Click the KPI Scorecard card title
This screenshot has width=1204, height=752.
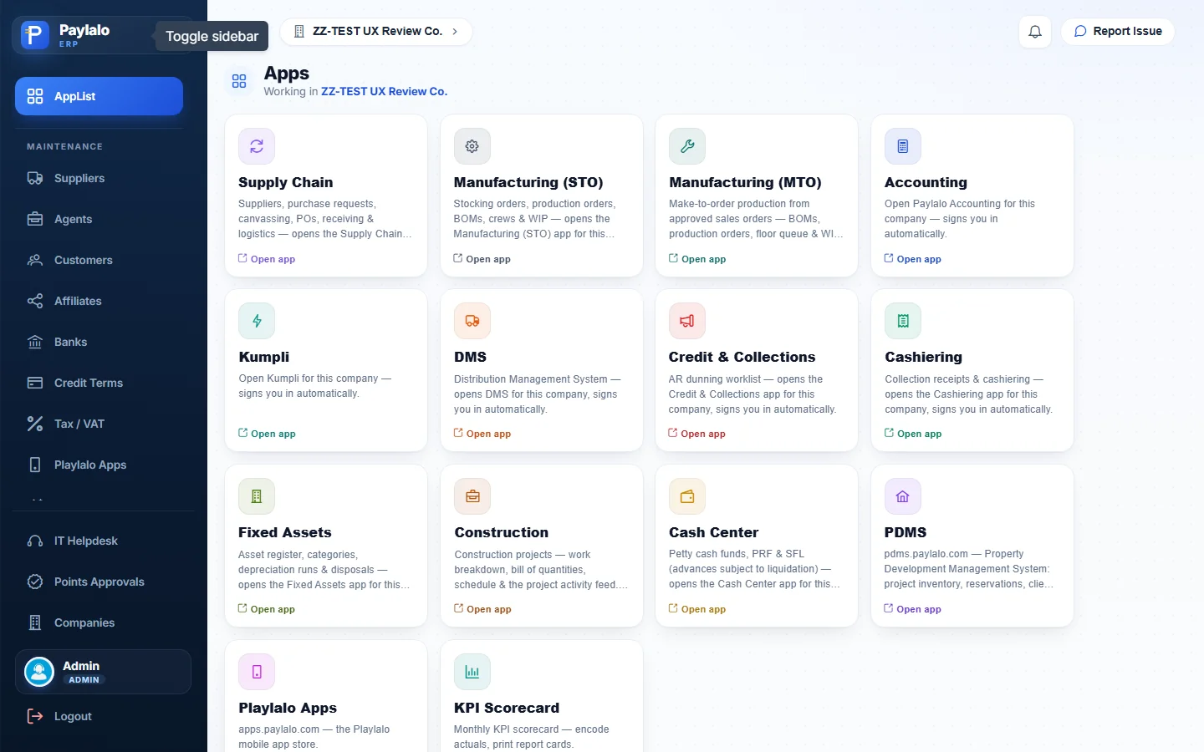pyautogui.click(x=507, y=708)
